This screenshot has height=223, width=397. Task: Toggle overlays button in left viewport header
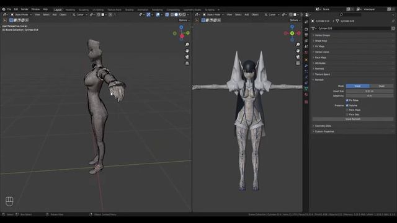(x=158, y=15)
